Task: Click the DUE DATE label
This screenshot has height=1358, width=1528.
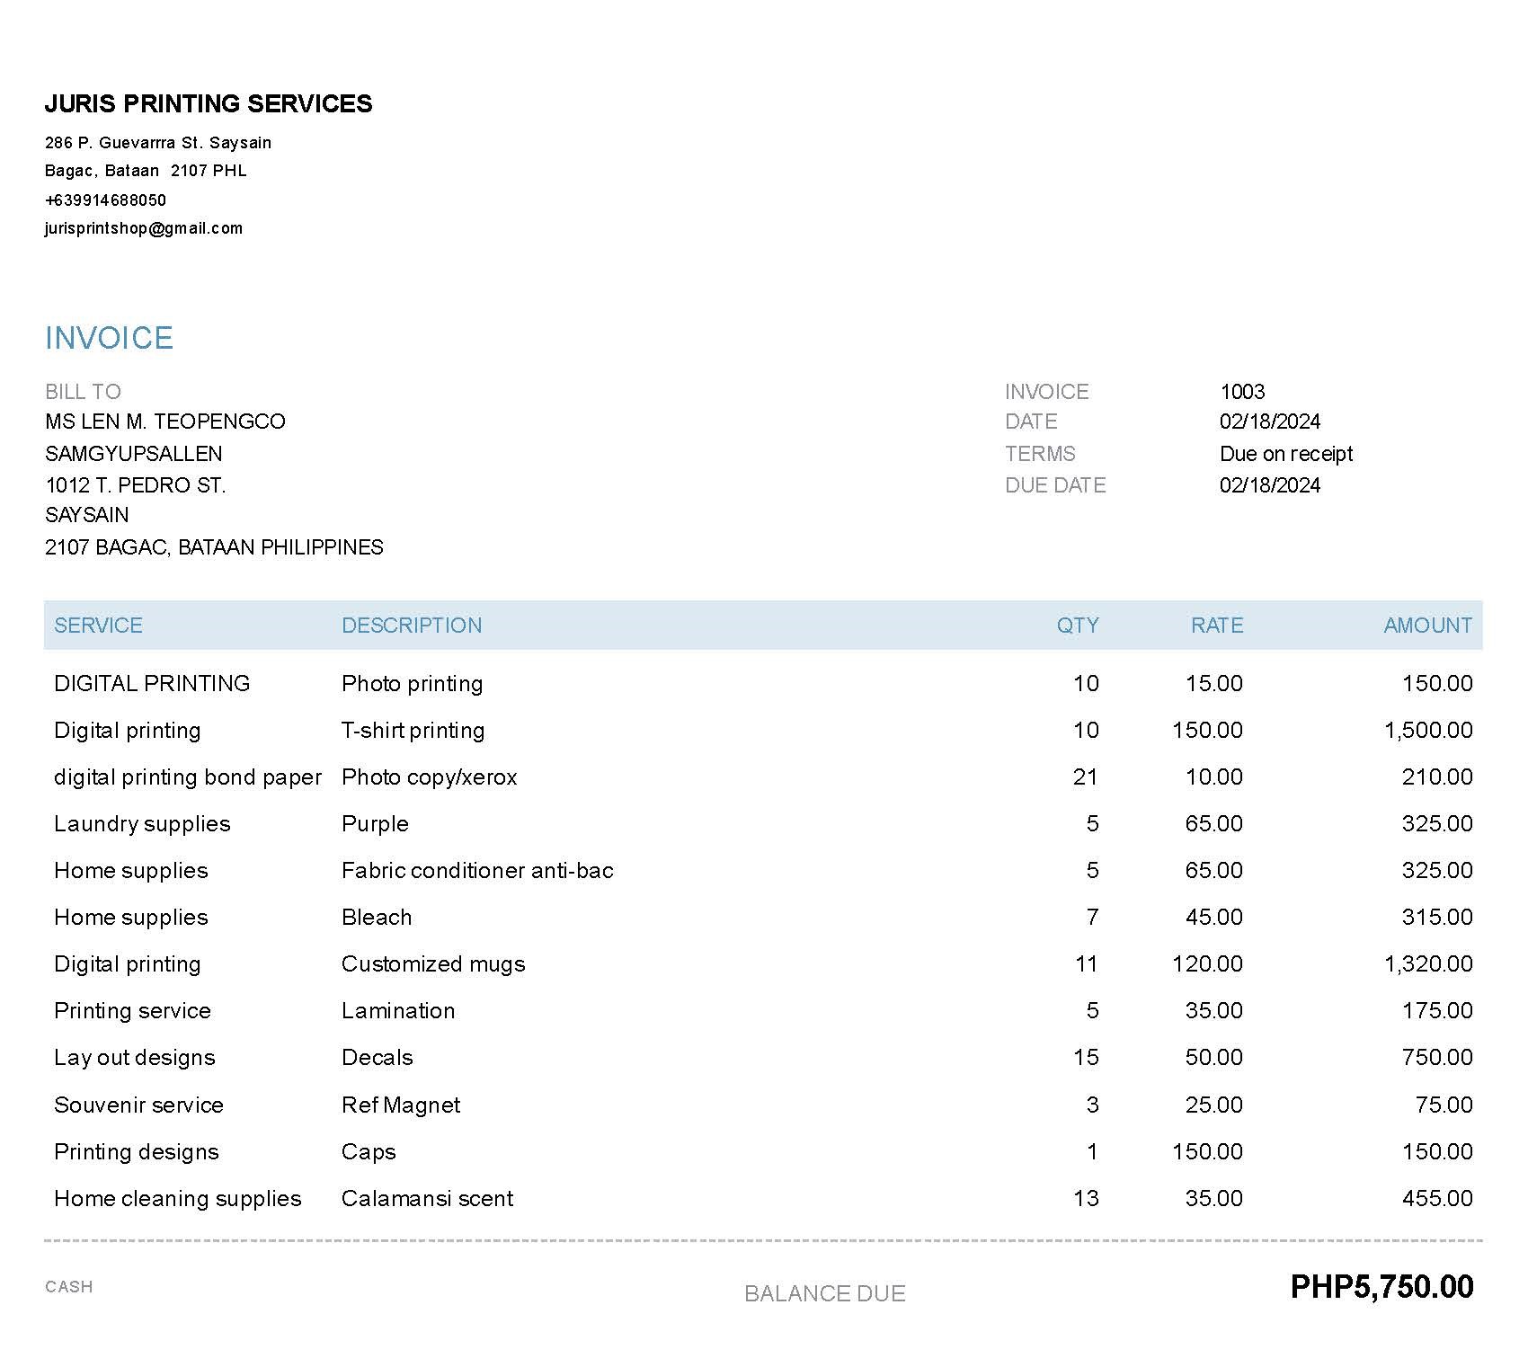Action: pyautogui.click(x=1055, y=485)
